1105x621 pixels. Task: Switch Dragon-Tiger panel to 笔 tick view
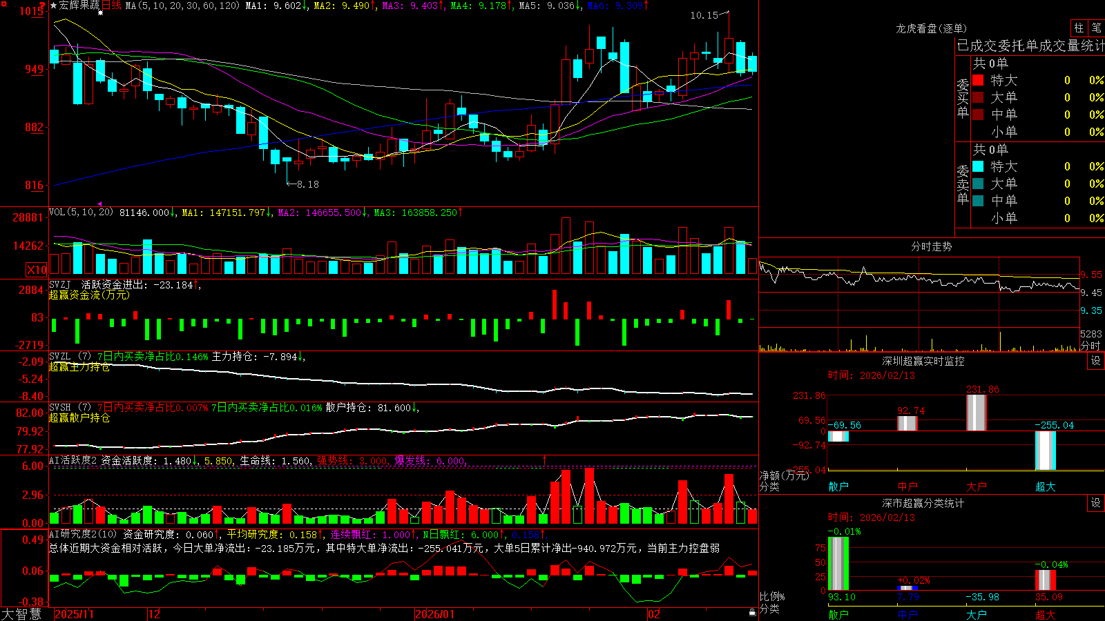(x=1096, y=28)
